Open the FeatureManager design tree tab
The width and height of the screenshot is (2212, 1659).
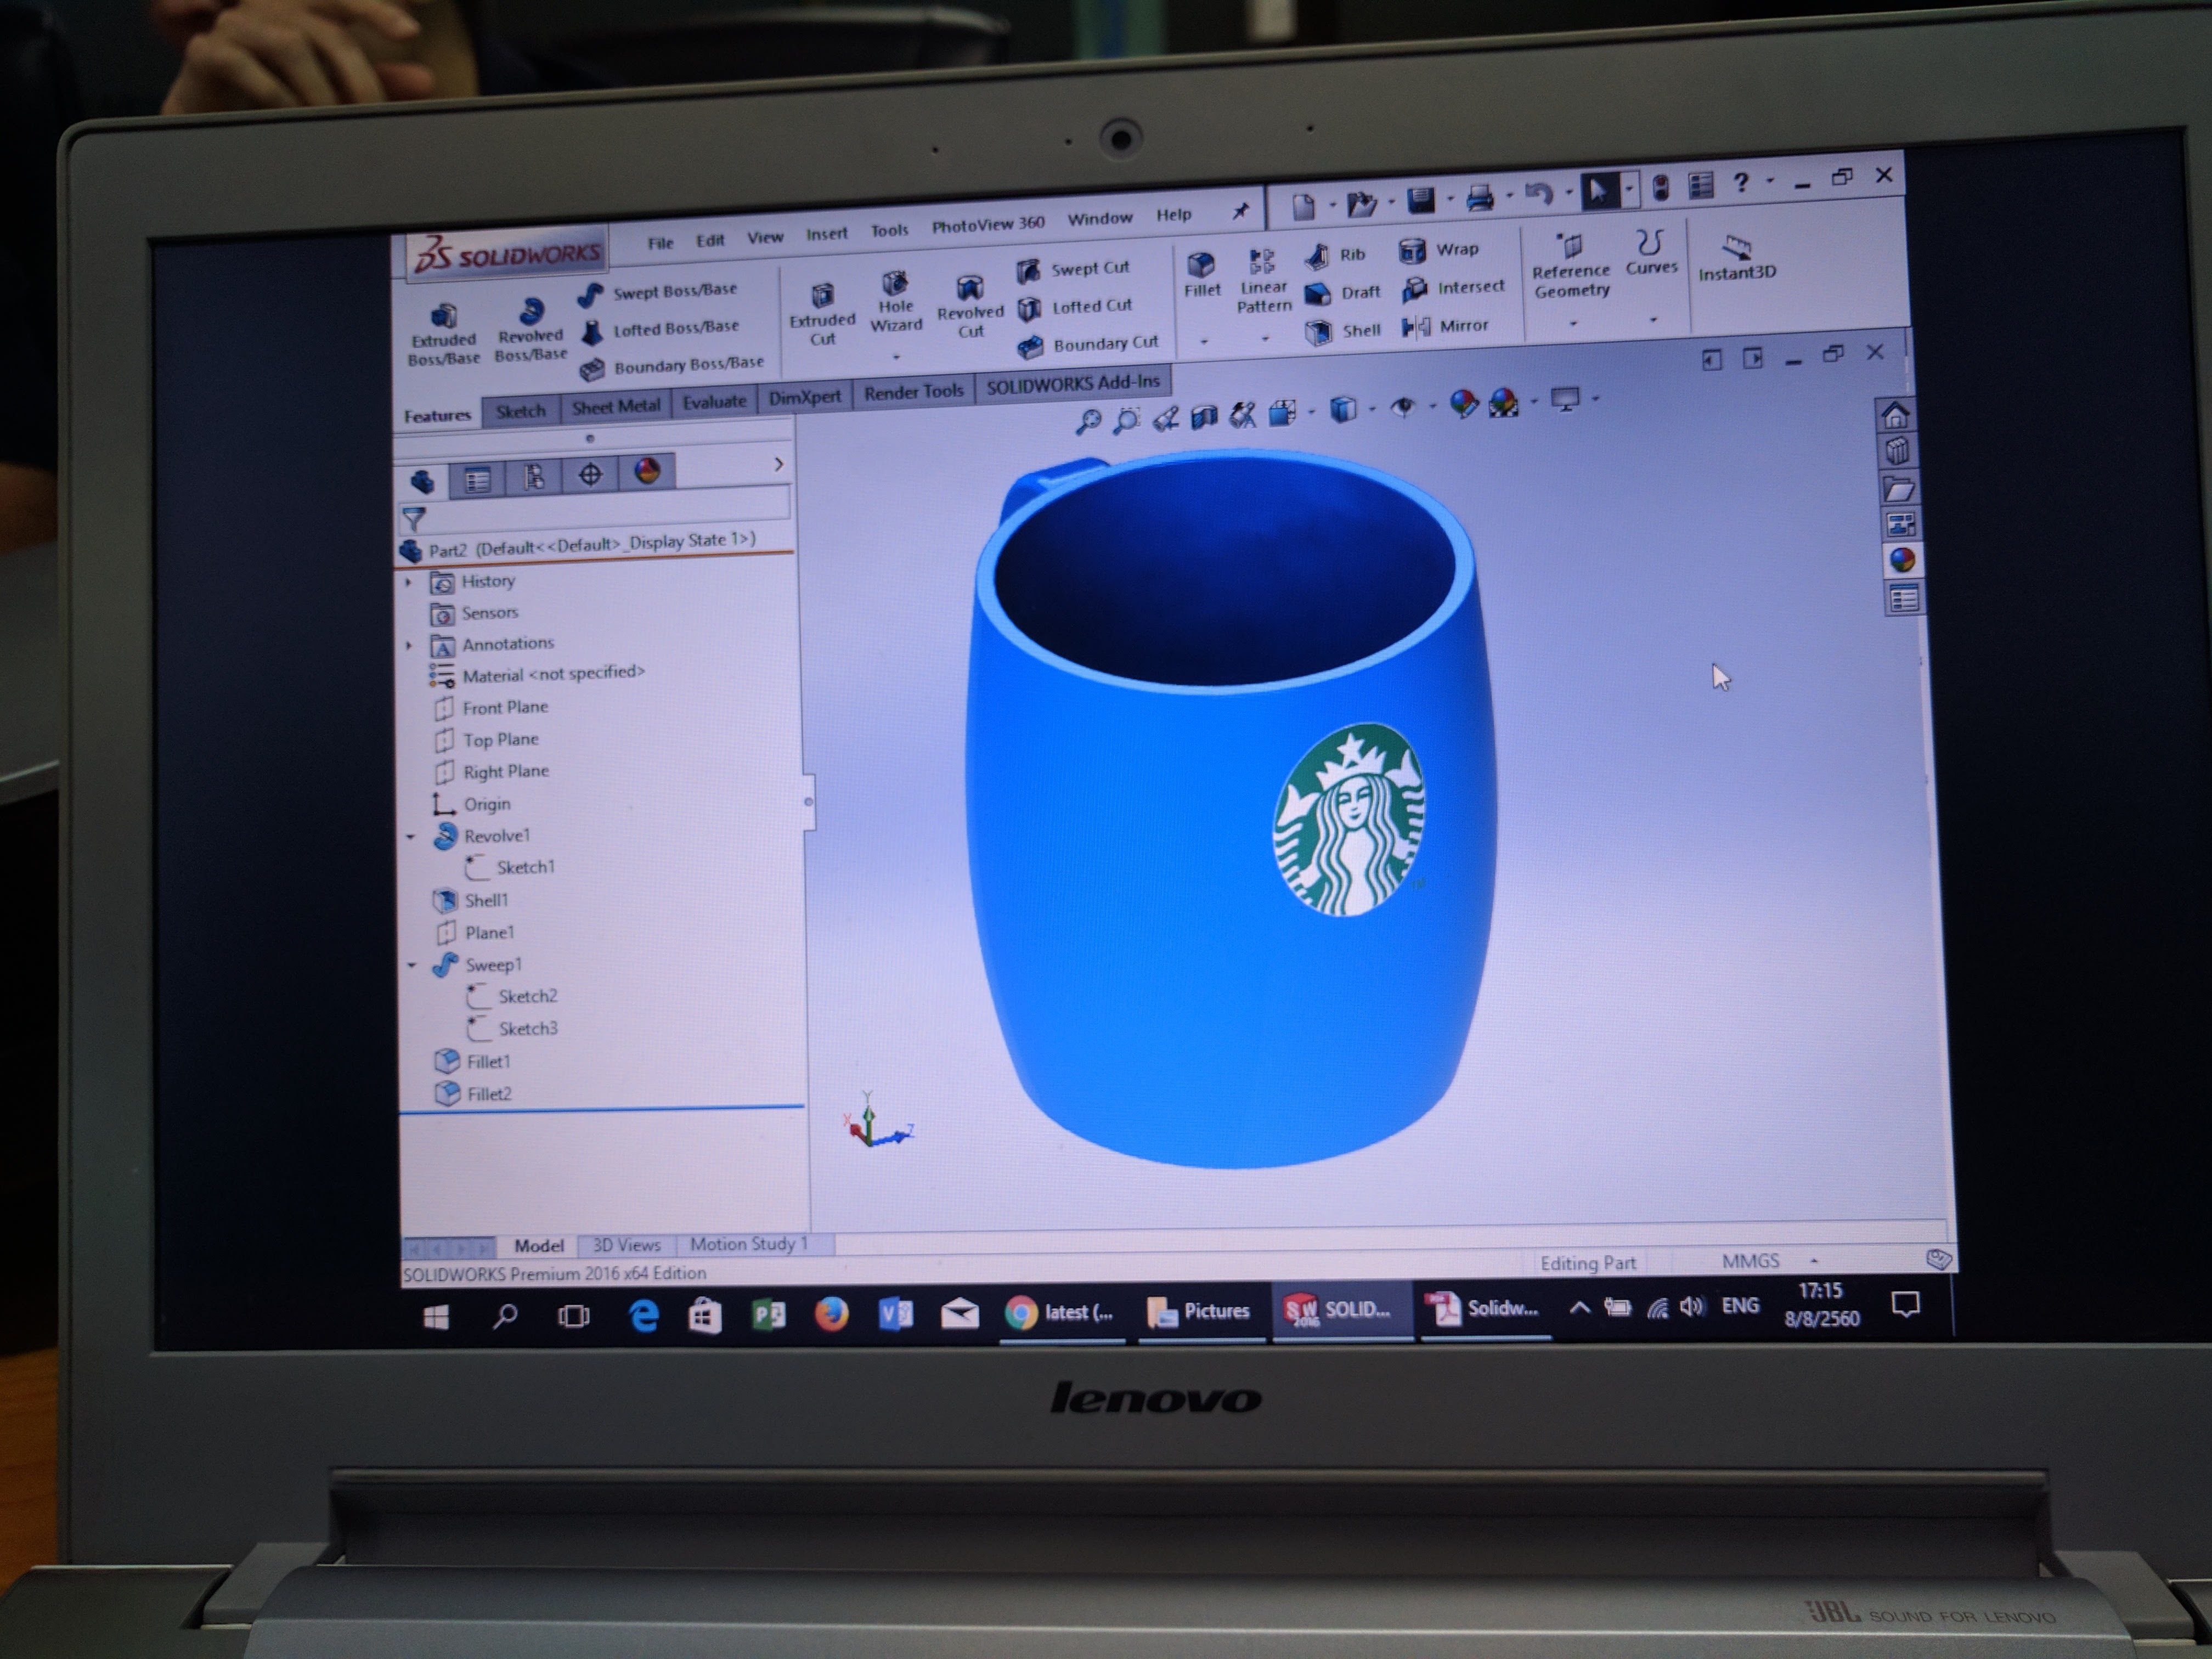(423, 482)
